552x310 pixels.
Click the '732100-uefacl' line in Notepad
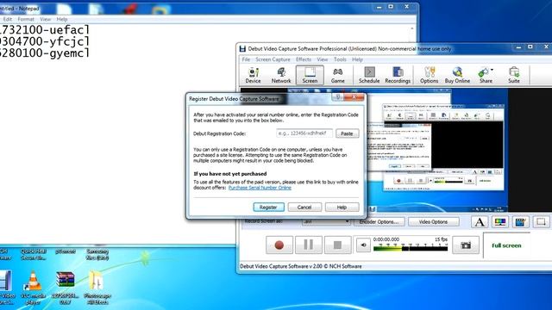pos(45,30)
